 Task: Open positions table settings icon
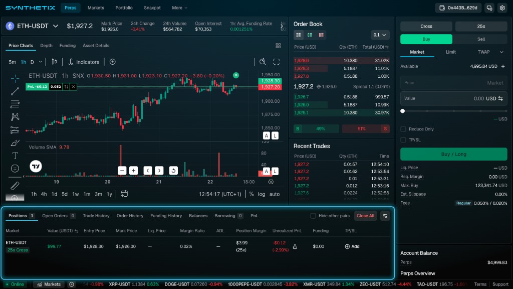tap(385, 216)
